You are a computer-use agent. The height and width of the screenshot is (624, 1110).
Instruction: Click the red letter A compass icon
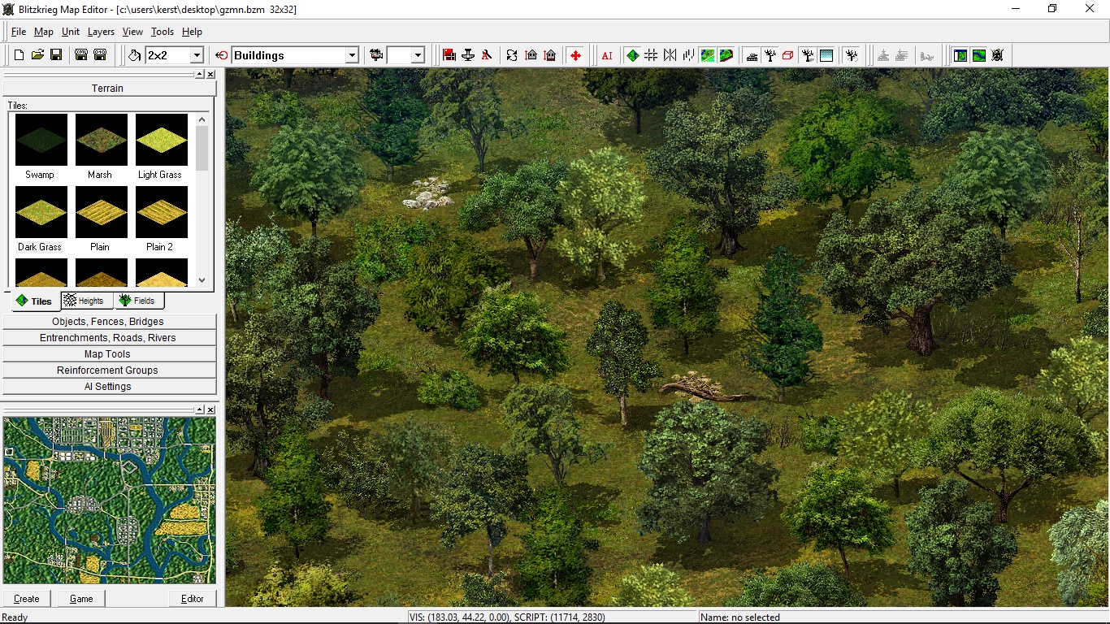(x=487, y=55)
